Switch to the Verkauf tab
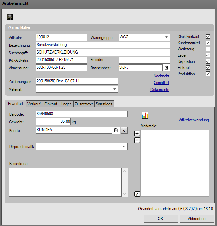Image resolution: width=217 pixels, height=226 pixels. click(34, 104)
